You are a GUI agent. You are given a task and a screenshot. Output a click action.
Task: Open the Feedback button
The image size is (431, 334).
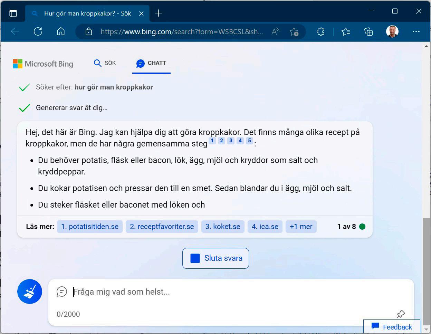pos(392,327)
